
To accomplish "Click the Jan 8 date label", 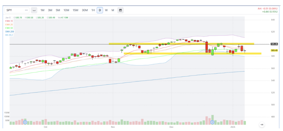I will [x=8, y=18].
